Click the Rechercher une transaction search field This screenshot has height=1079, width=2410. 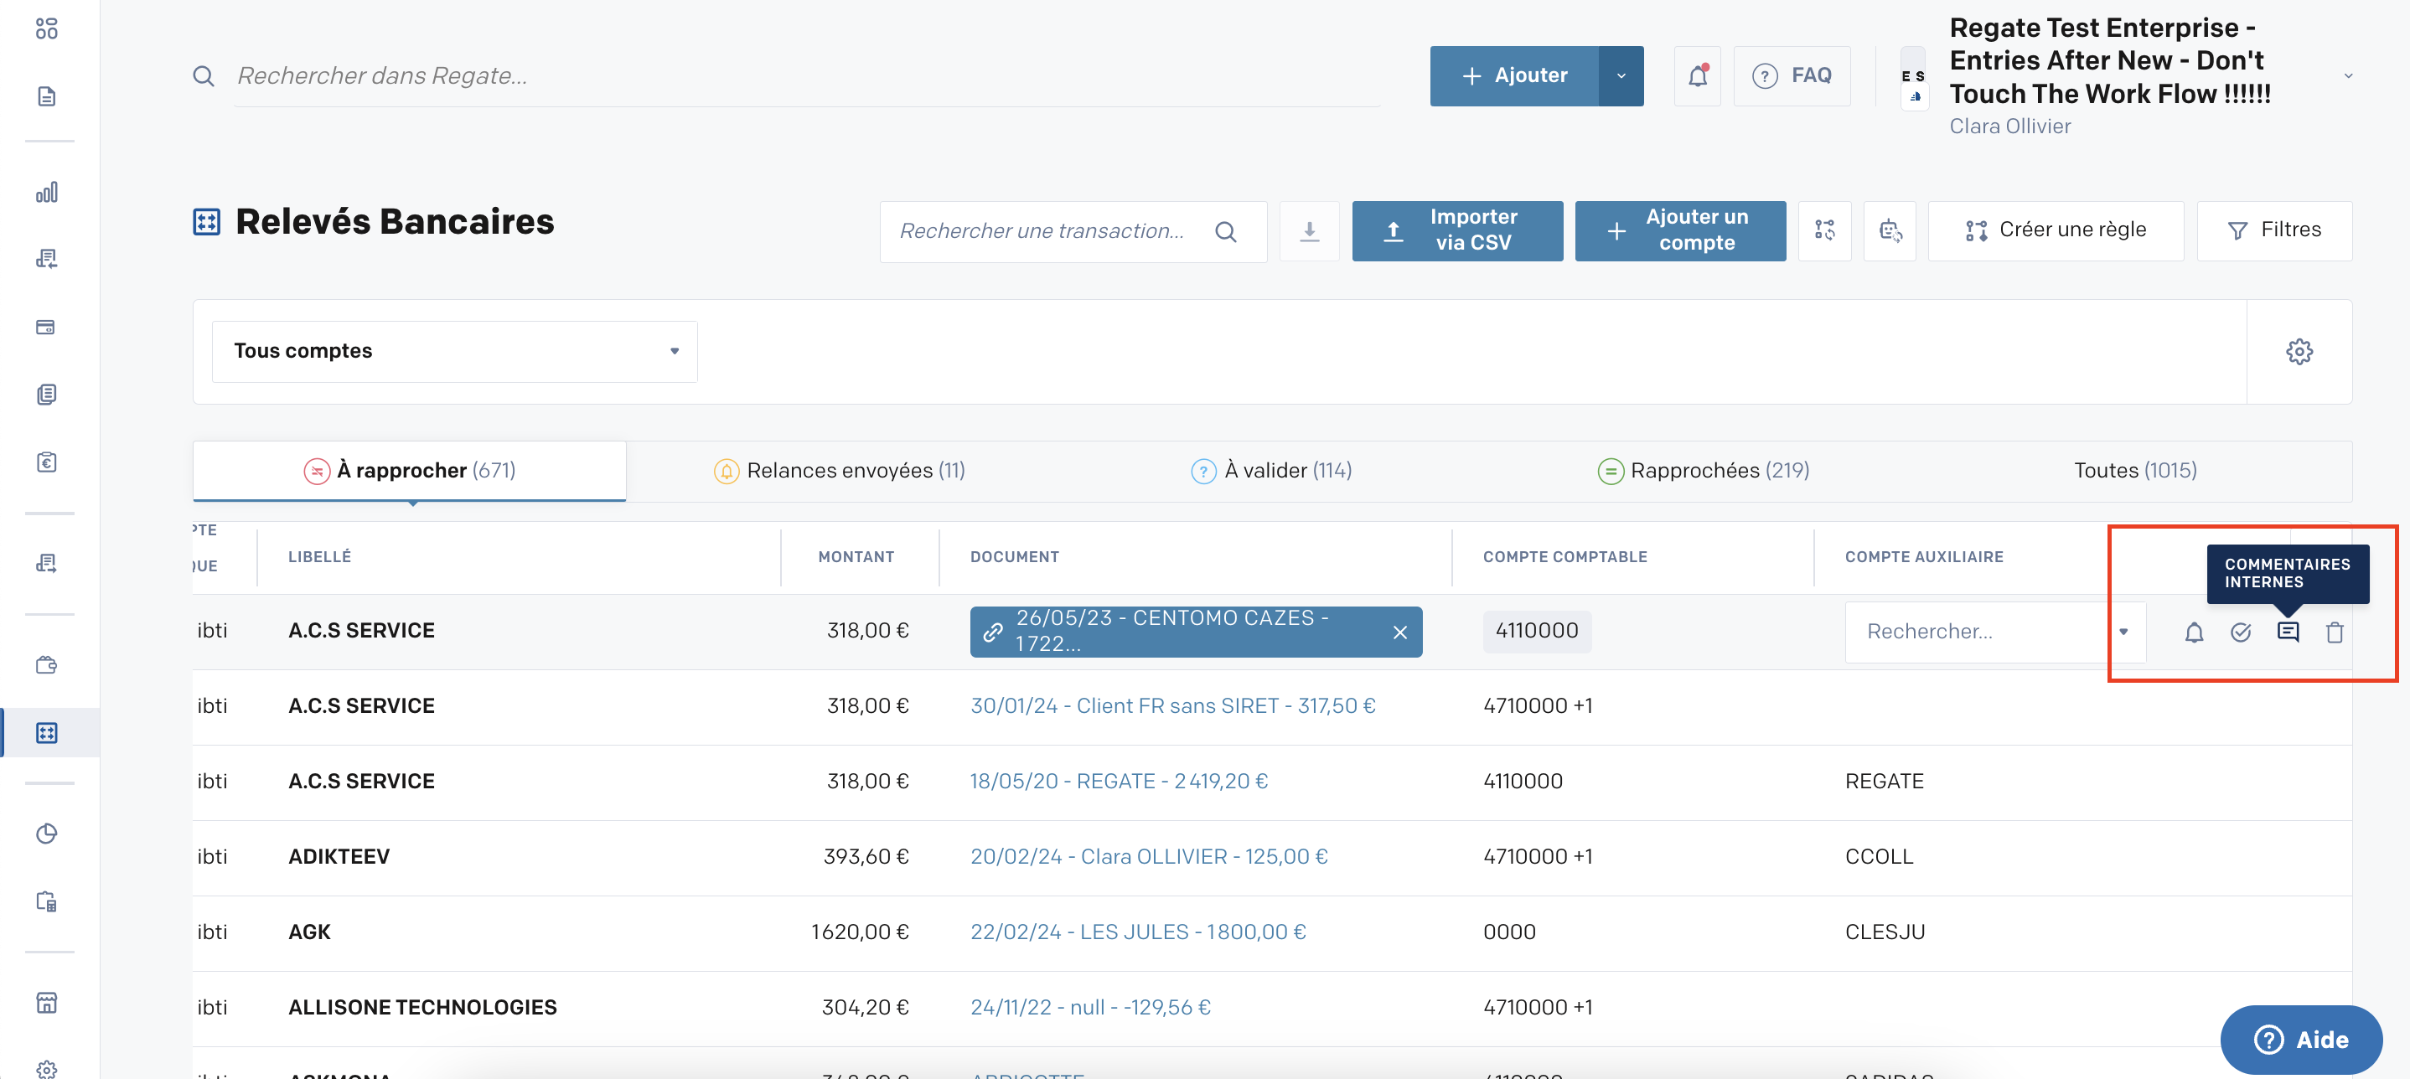pos(1042,231)
